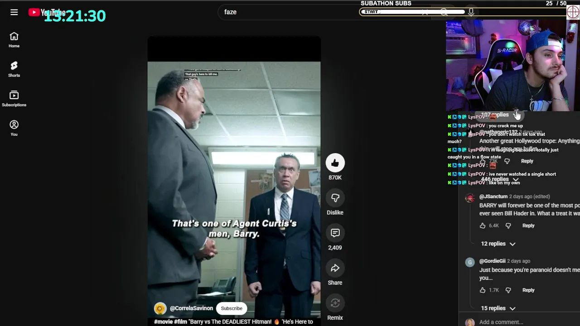Open @JSanctum commenter profile name
The image size is (580, 326).
[493, 197]
